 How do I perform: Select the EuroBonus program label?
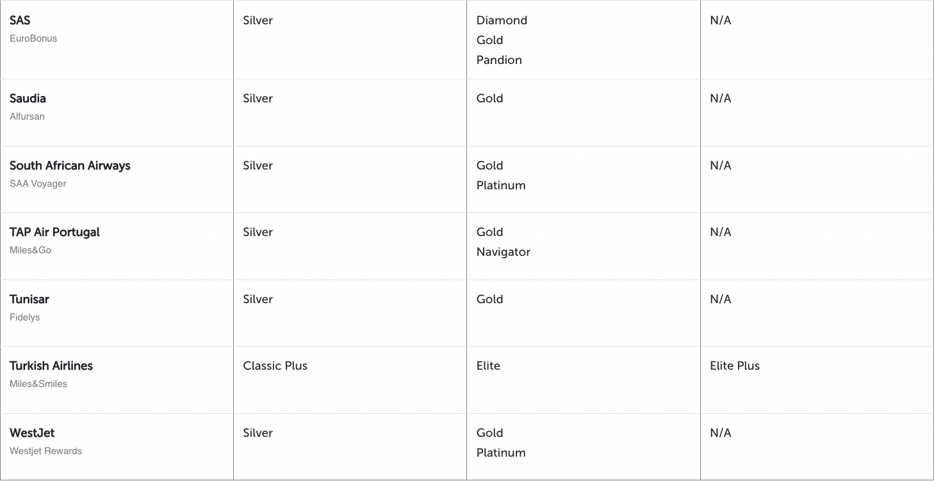[33, 38]
